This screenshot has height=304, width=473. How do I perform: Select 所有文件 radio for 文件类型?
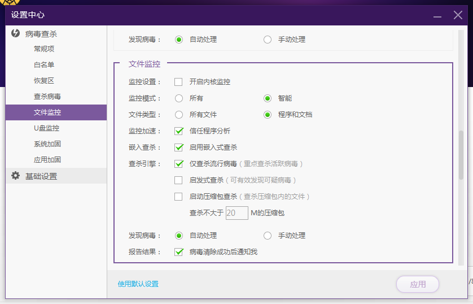click(x=179, y=115)
